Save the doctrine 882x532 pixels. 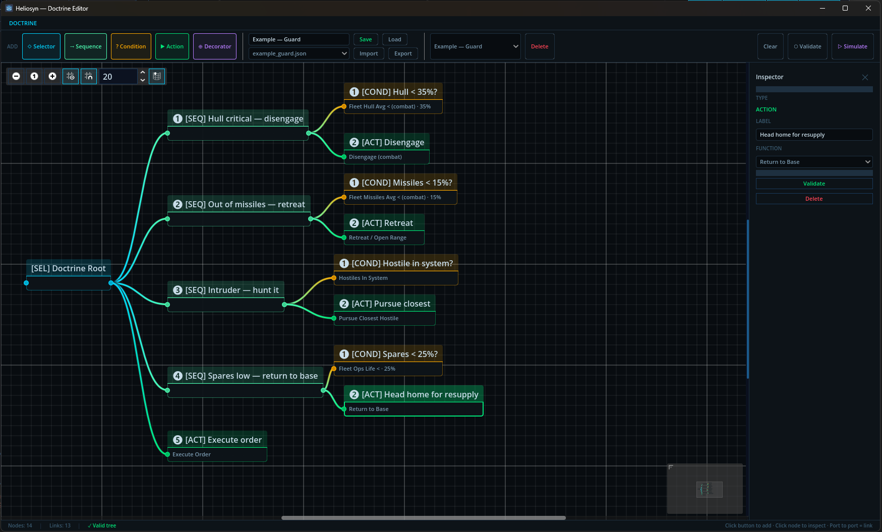click(x=366, y=39)
